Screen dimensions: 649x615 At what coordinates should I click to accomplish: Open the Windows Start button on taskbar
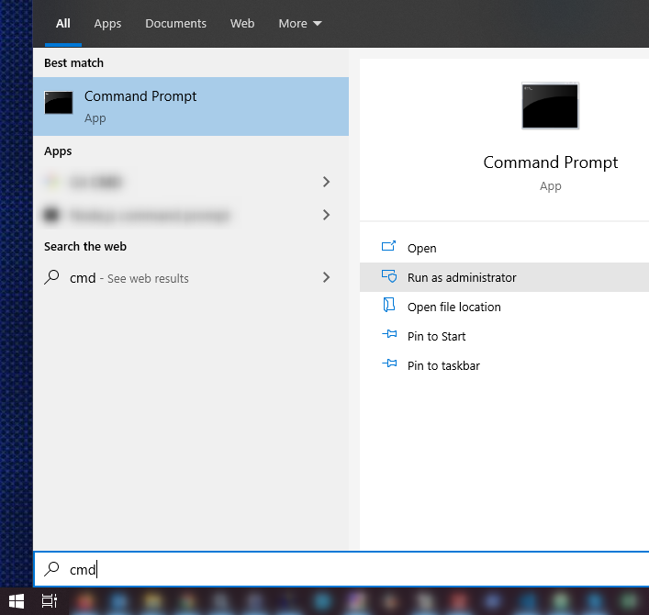click(x=17, y=601)
